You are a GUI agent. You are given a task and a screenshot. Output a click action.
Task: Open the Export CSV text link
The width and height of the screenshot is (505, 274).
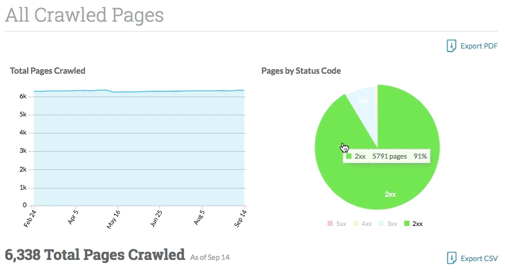pos(479,258)
